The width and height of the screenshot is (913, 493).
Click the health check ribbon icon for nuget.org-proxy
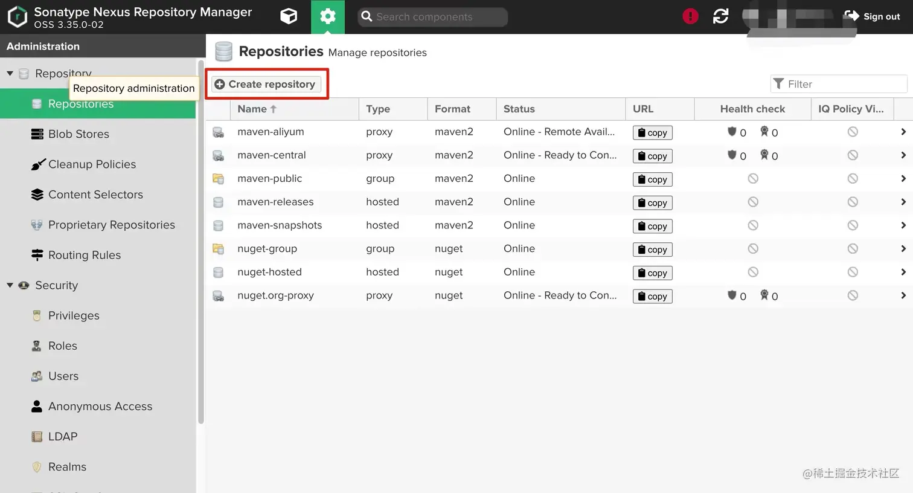coord(764,295)
